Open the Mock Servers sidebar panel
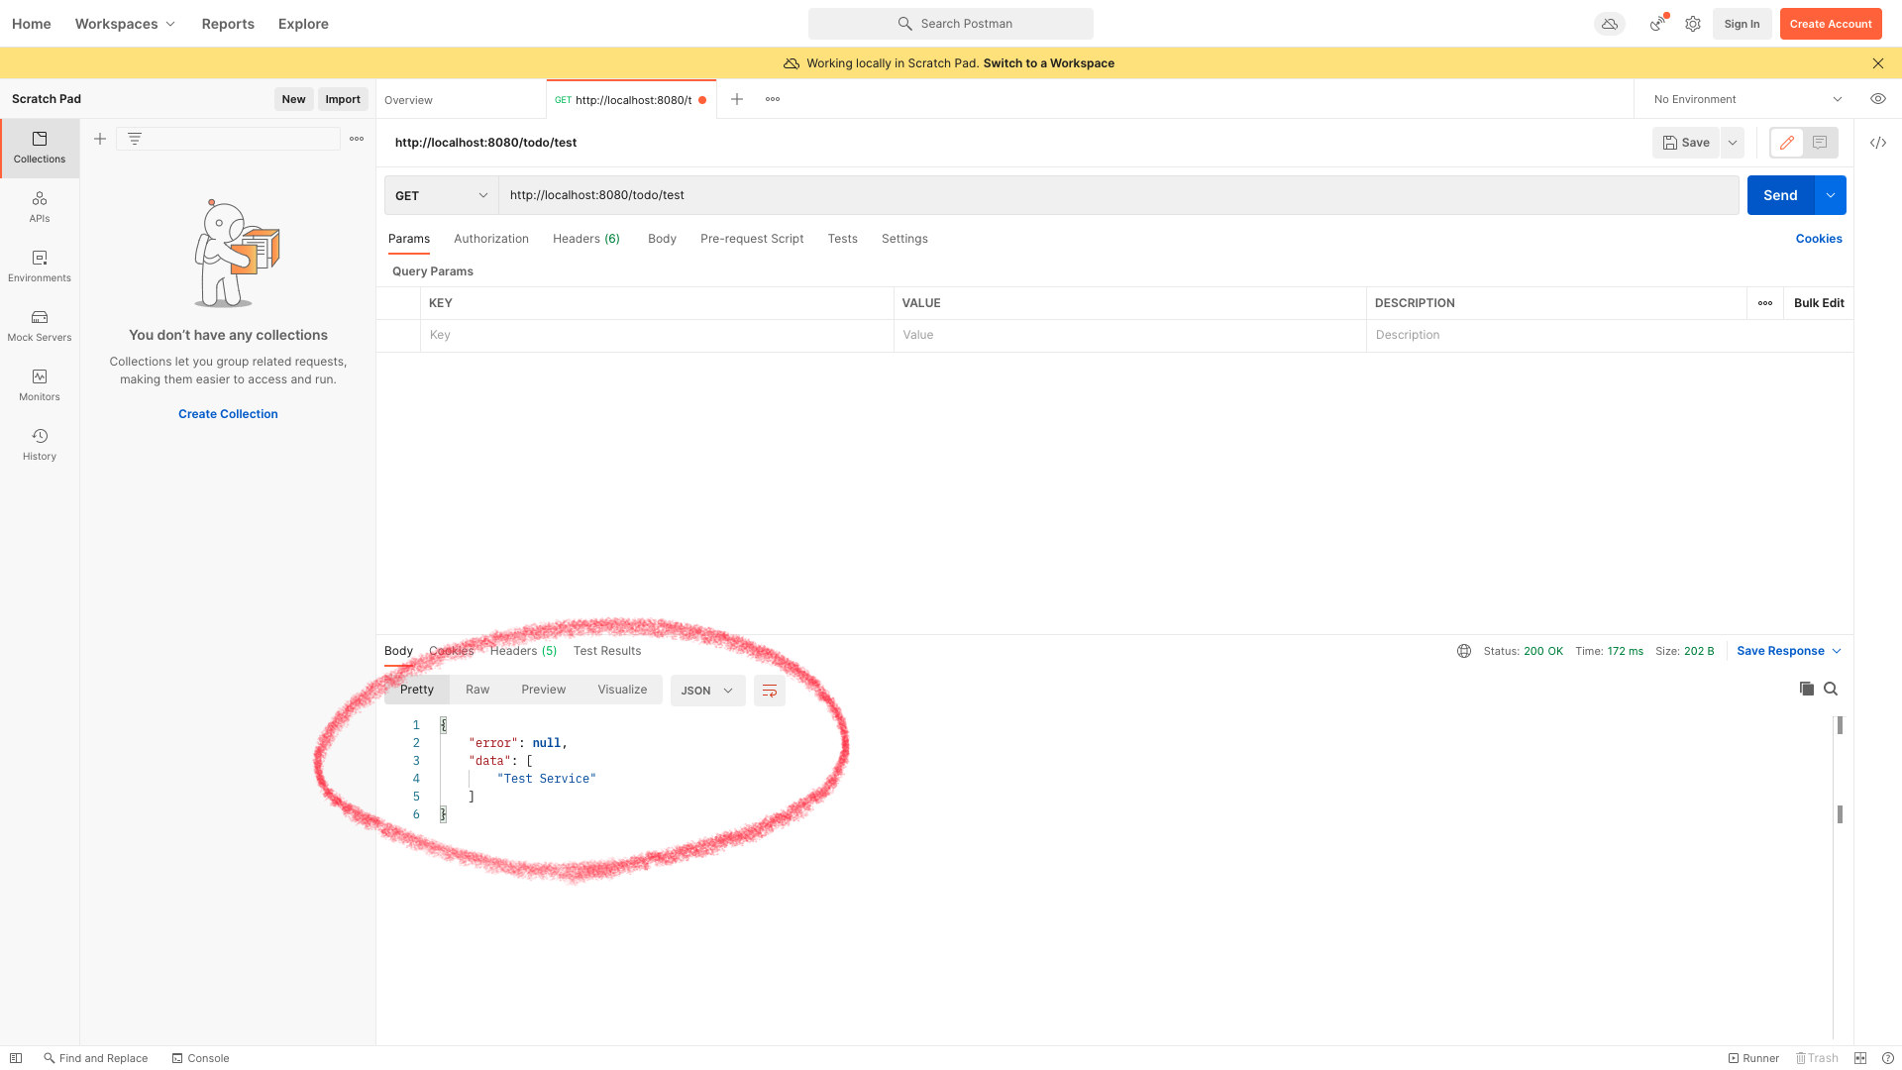 coord(40,325)
